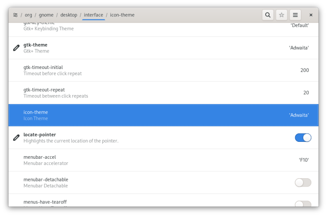327x216 pixels.
Task: Navigate to the org path segment
Action: click(x=28, y=15)
